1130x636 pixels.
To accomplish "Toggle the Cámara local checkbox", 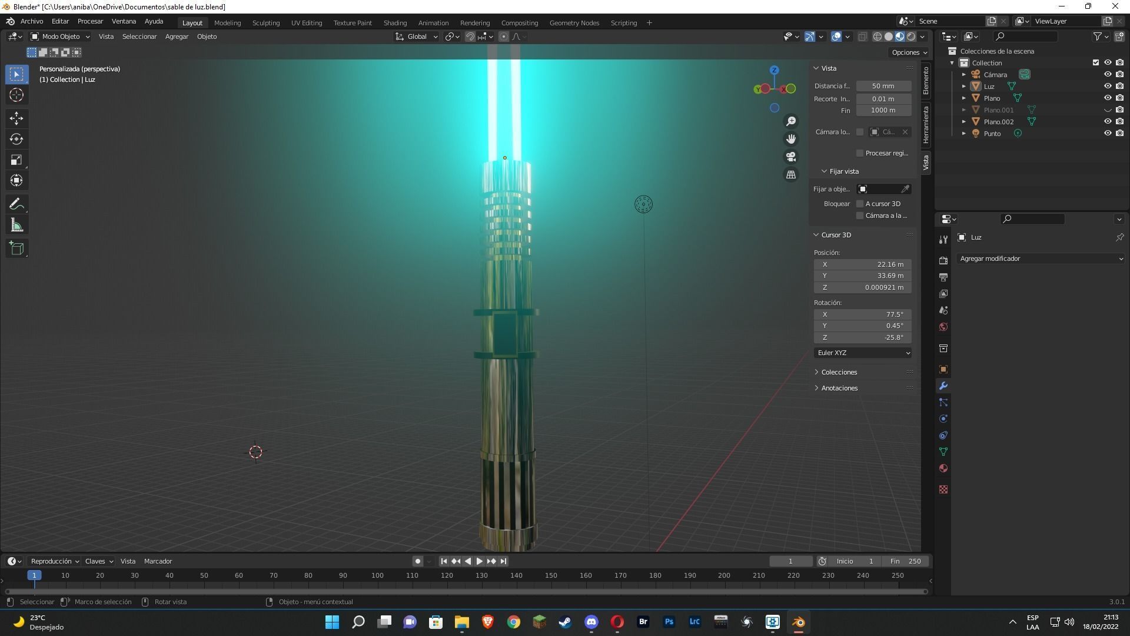I will [x=860, y=132].
